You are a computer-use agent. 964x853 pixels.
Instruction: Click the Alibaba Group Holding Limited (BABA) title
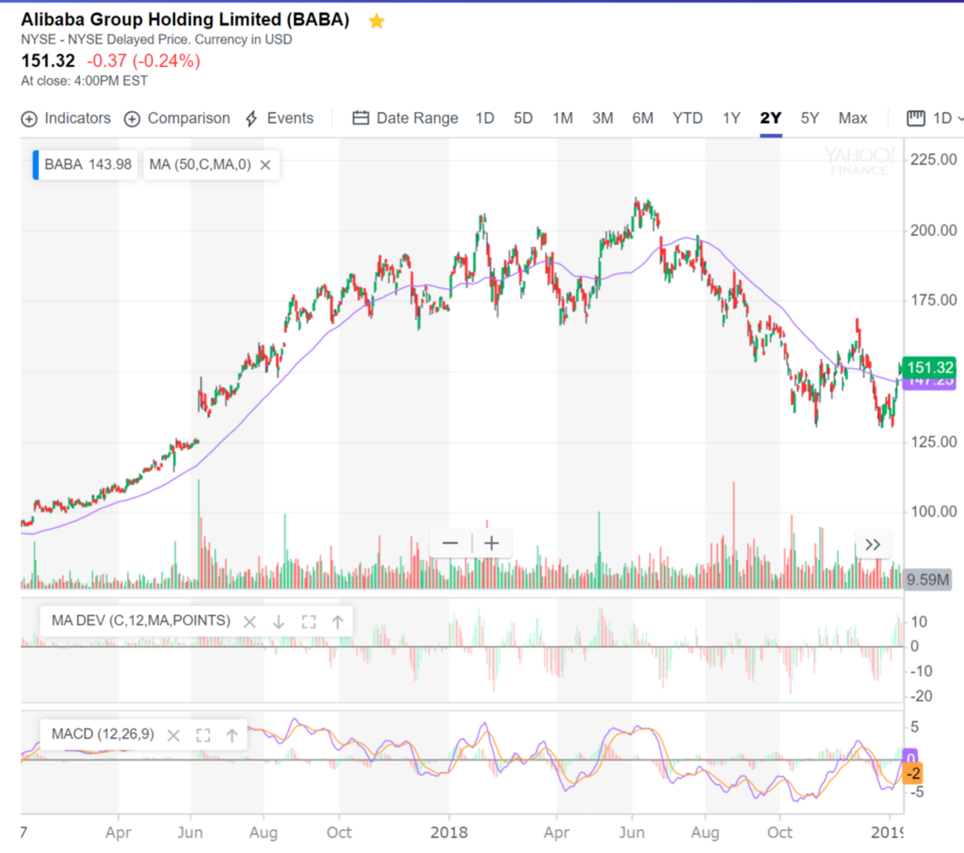[x=185, y=20]
